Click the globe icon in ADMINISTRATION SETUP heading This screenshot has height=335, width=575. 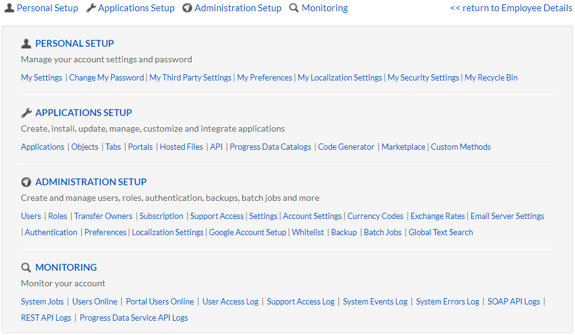click(26, 182)
